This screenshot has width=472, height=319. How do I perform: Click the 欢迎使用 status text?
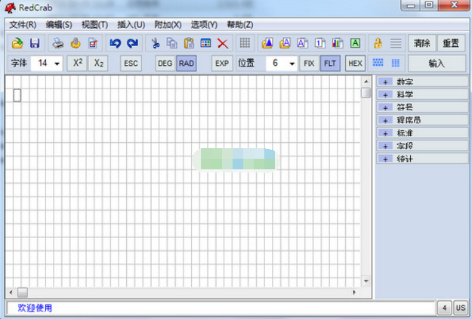35,308
